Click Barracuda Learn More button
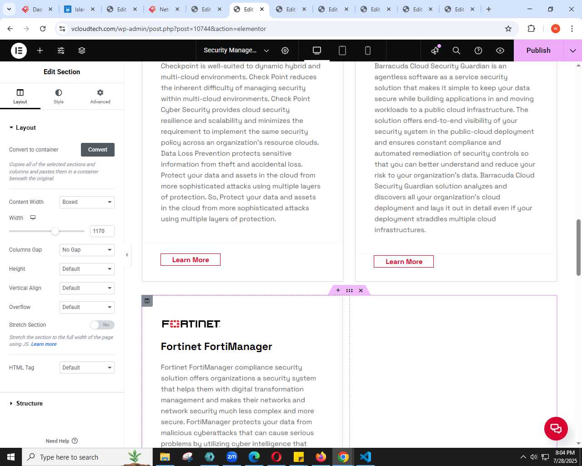 [x=404, y=262]
